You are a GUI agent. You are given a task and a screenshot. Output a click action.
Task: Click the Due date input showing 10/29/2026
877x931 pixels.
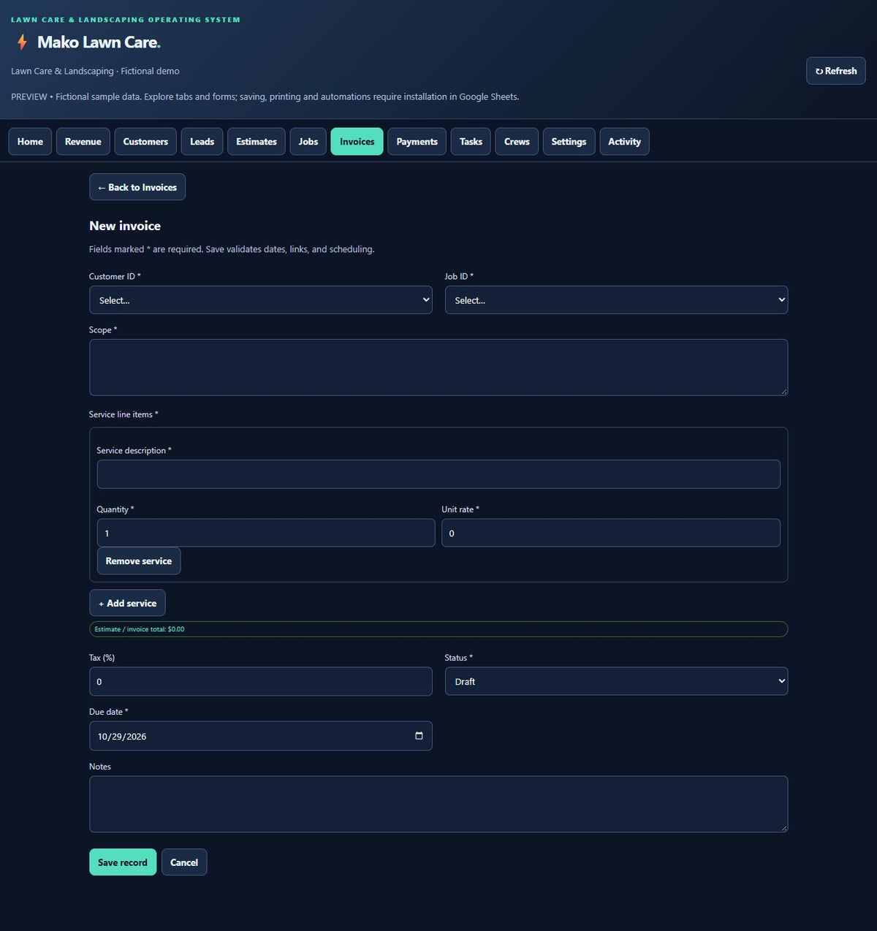coord(261,736)
